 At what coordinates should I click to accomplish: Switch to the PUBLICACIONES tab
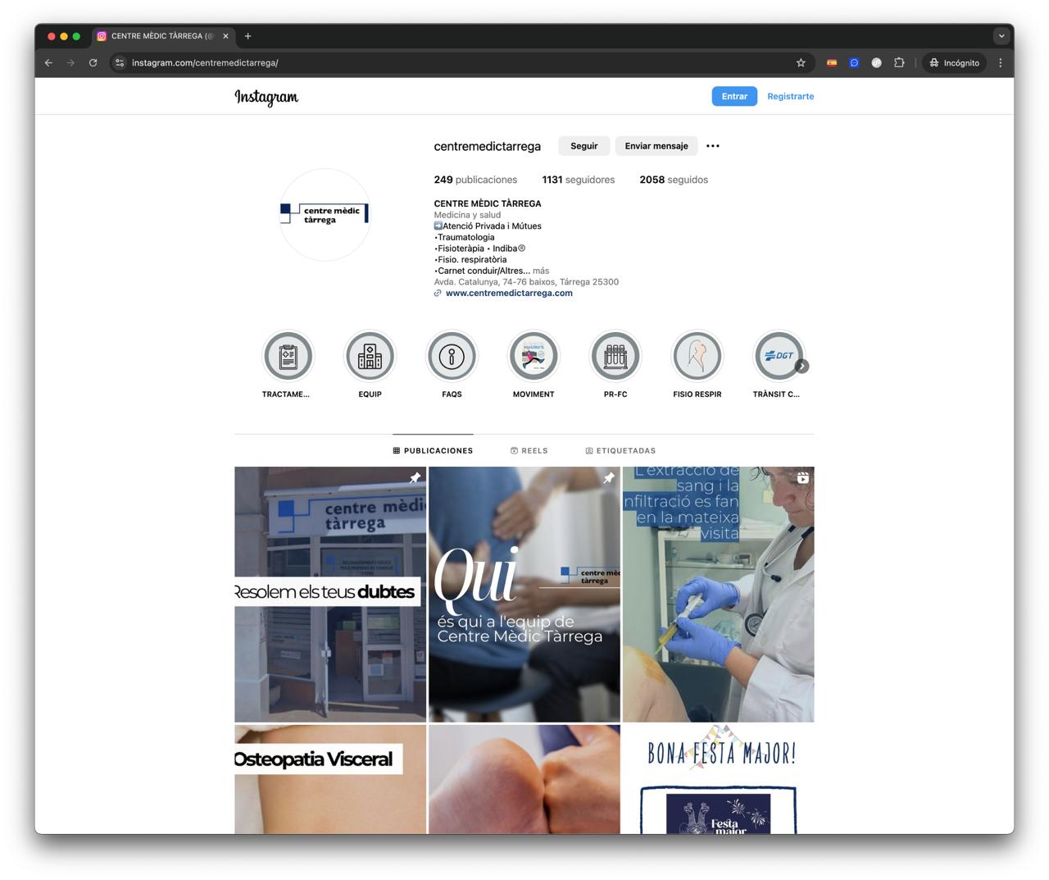coord(433,450)
